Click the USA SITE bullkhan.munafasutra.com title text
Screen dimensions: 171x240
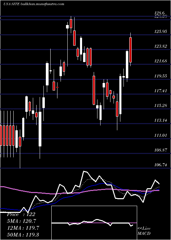pyautogui.click(x=34, y=4)
